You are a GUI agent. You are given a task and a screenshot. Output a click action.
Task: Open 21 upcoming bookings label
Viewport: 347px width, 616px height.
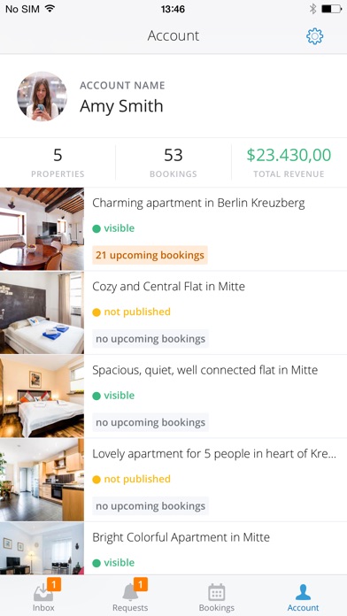pyautogui.click(x=150, y=255)
